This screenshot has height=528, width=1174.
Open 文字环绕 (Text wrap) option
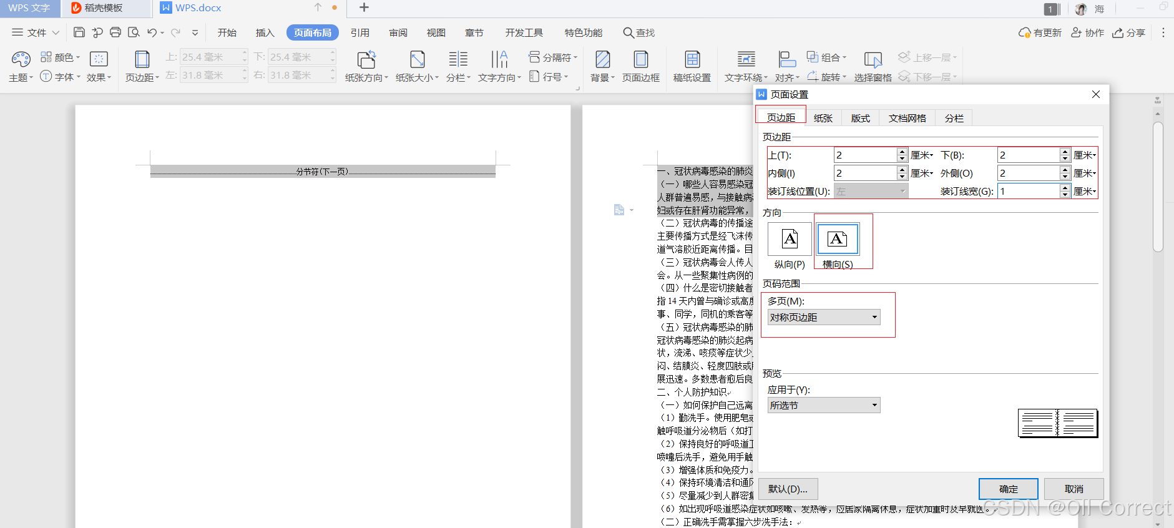tap(746, 66)
